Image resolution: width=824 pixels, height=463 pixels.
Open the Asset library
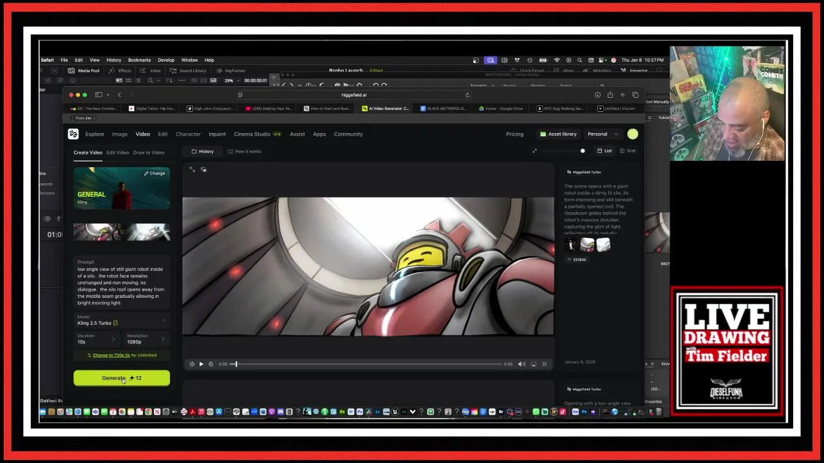pyautogui.click(x=558, y=134)
